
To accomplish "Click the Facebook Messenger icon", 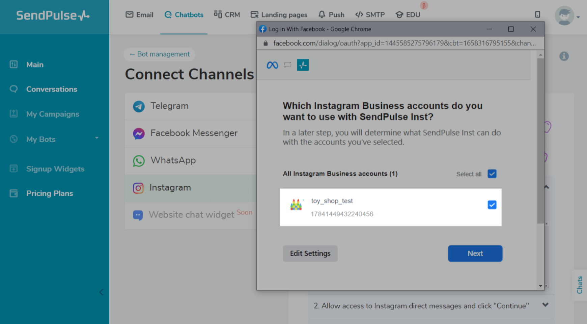I will 139,134.
